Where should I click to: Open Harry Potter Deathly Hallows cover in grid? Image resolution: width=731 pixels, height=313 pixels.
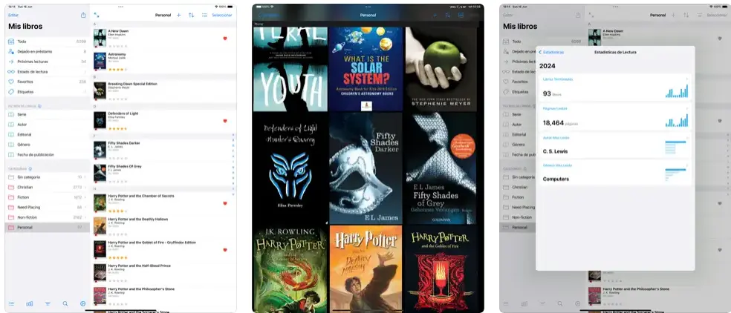pyautogui.click(x=365, y=268)
